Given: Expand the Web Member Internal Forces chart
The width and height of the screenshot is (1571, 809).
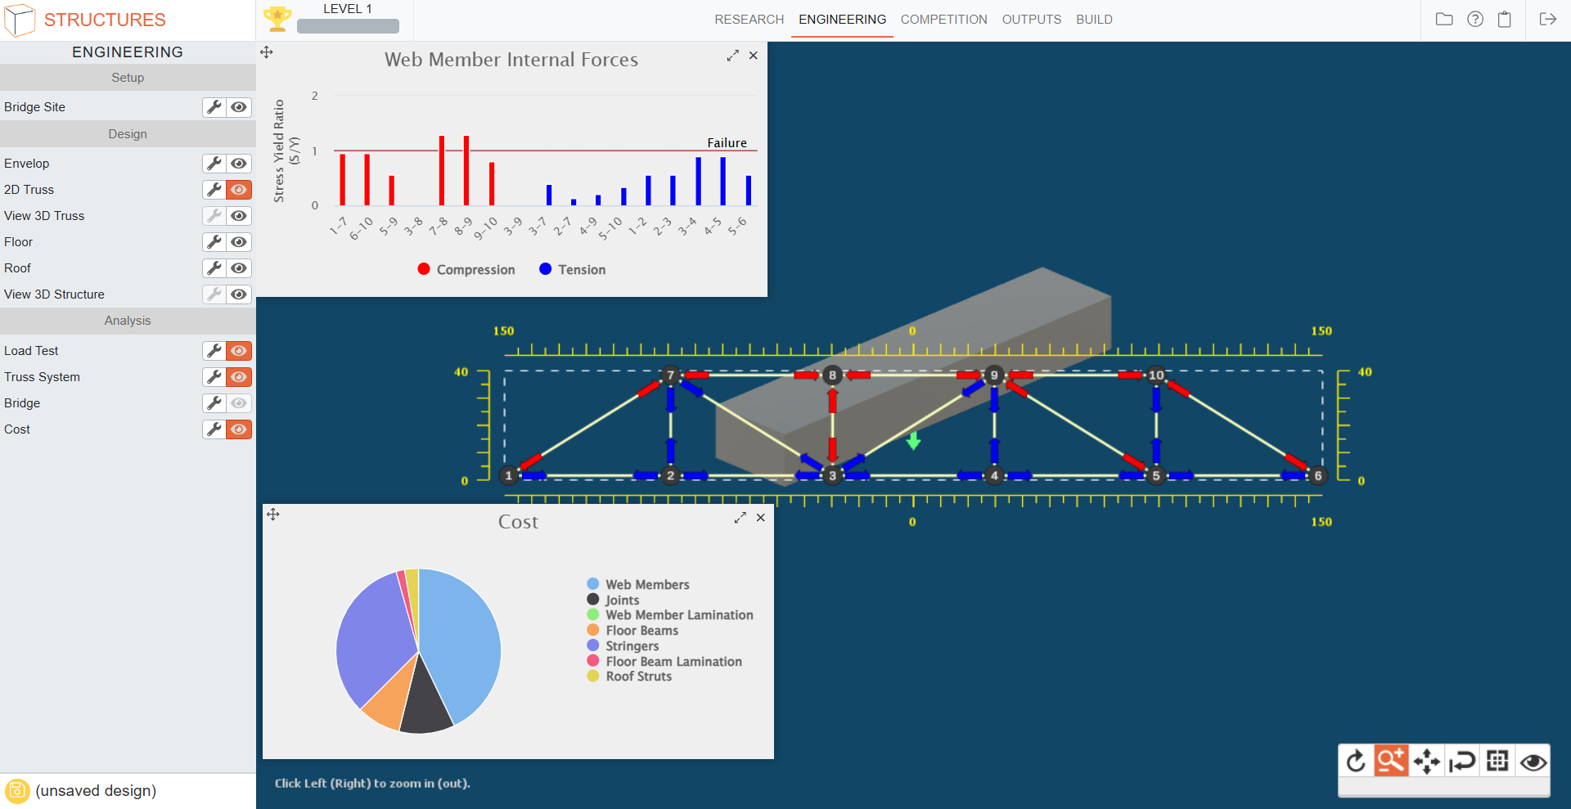Looking at the screenshot, I should 732,56.
